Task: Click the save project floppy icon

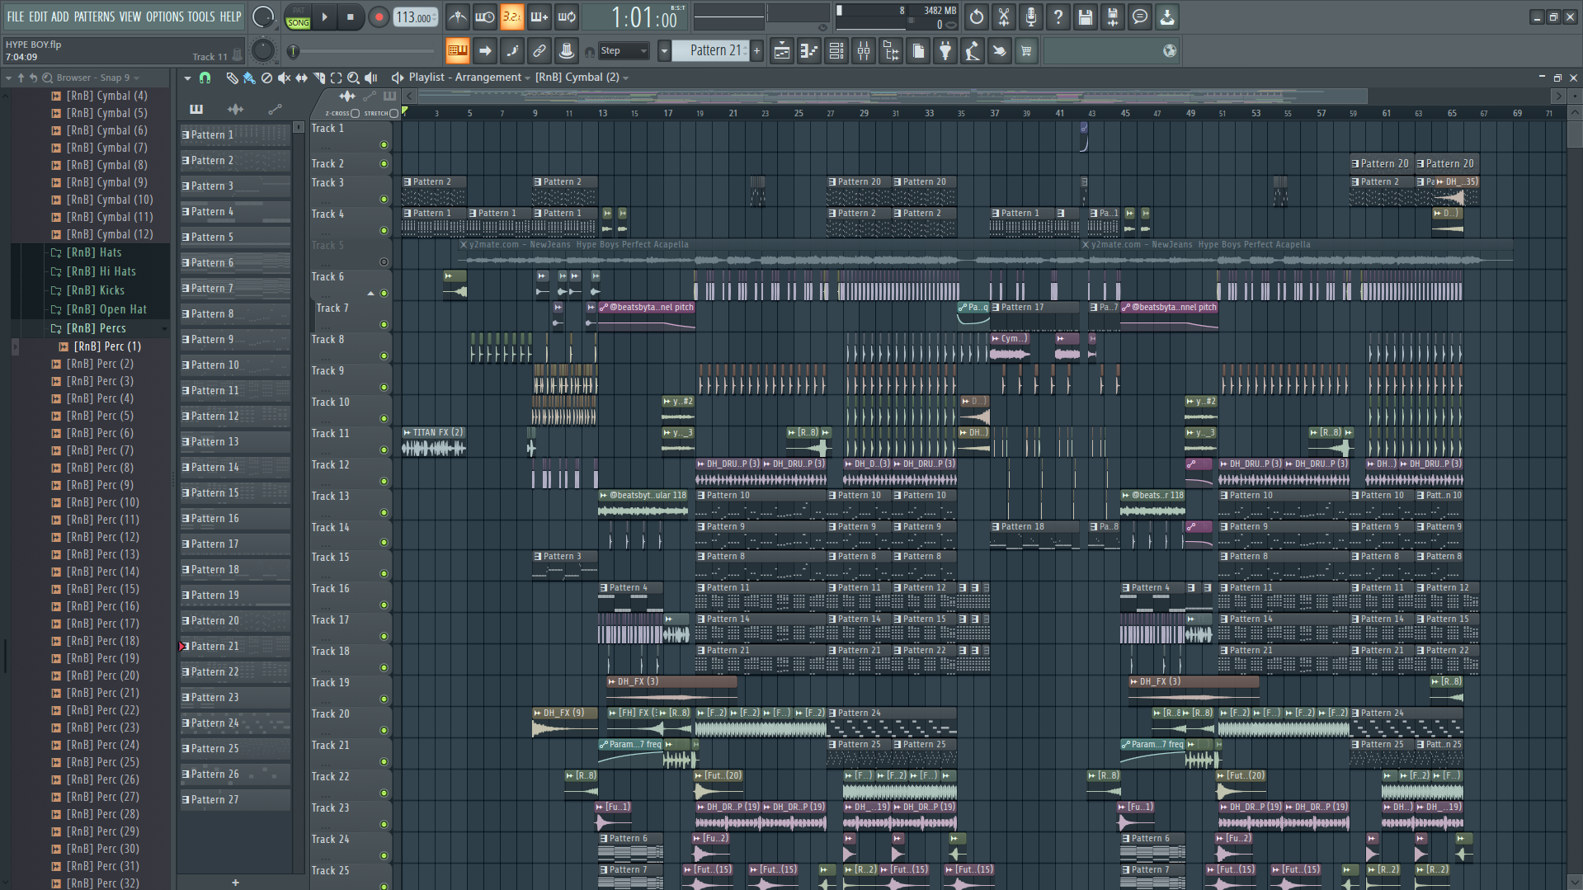Action: click(x=1085, y=16)
